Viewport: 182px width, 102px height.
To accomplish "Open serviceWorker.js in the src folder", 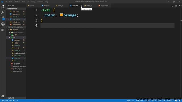I will (x=20, y=53).
